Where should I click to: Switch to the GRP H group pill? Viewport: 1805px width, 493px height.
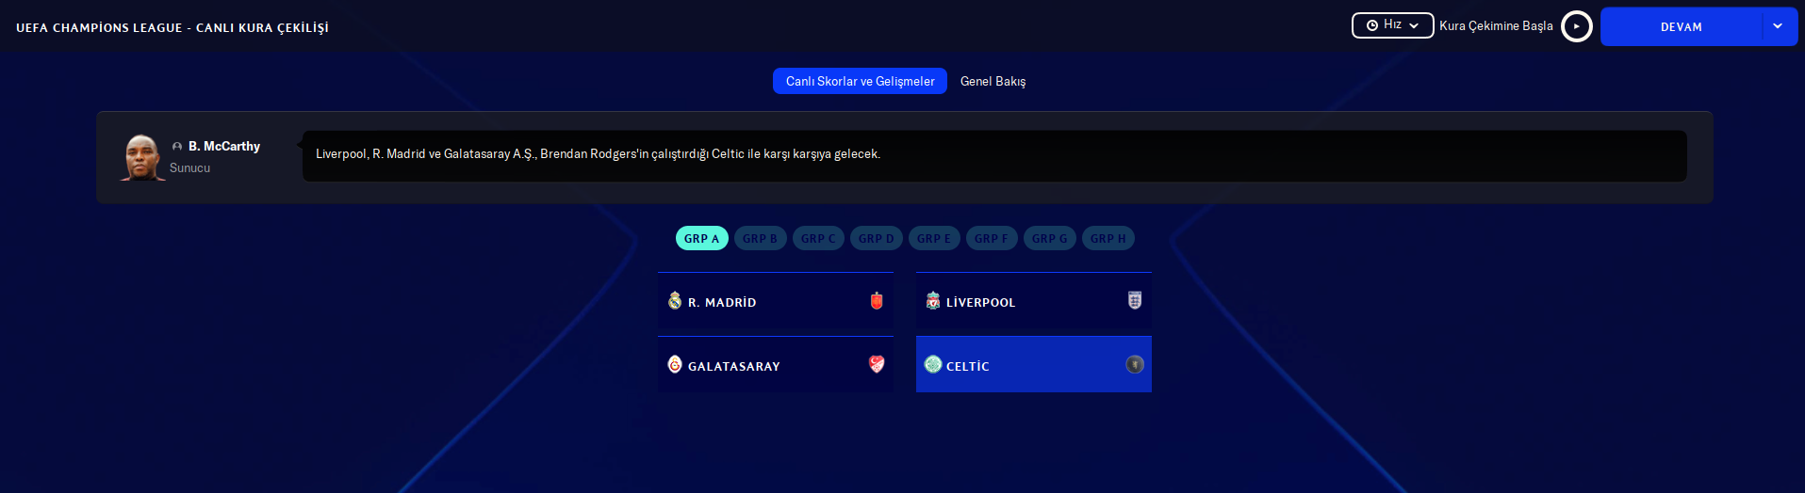point(1108,239)
